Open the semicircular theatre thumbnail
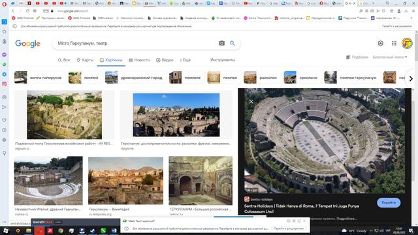Viewport: 418px width, 235px height. click(48, 180)
